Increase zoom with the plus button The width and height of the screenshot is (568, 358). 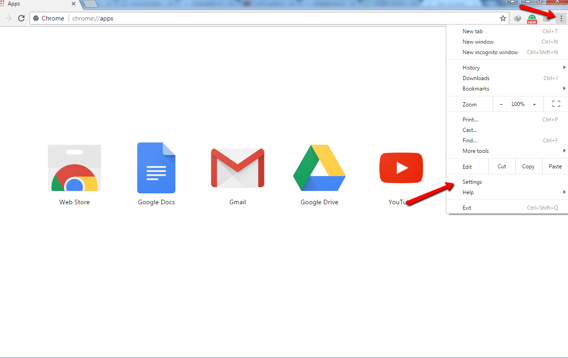click(534, 104)
